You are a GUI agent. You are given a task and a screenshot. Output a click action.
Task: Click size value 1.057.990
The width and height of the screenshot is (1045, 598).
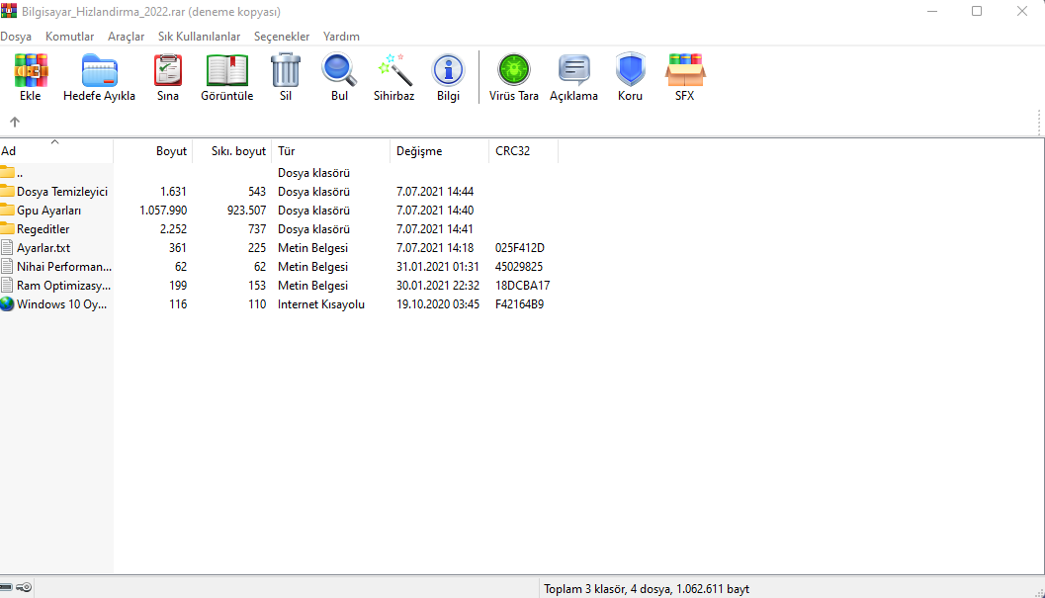click(163, 210)
